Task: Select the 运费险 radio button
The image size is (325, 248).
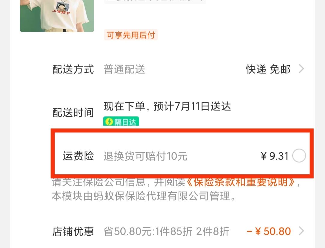Action: point(299,156)
